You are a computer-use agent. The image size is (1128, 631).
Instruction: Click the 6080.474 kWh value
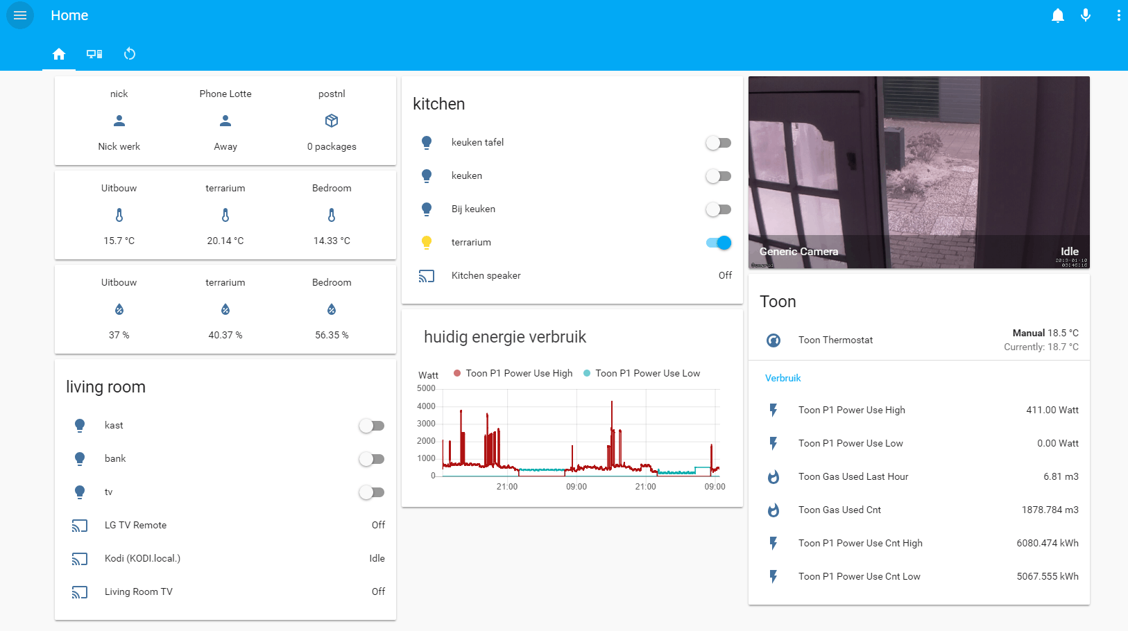click(1048, 544)
